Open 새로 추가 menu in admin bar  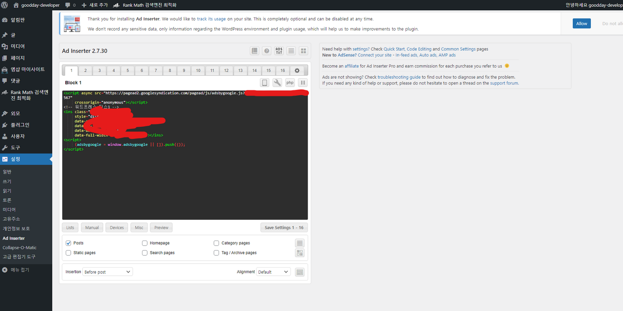95,5
